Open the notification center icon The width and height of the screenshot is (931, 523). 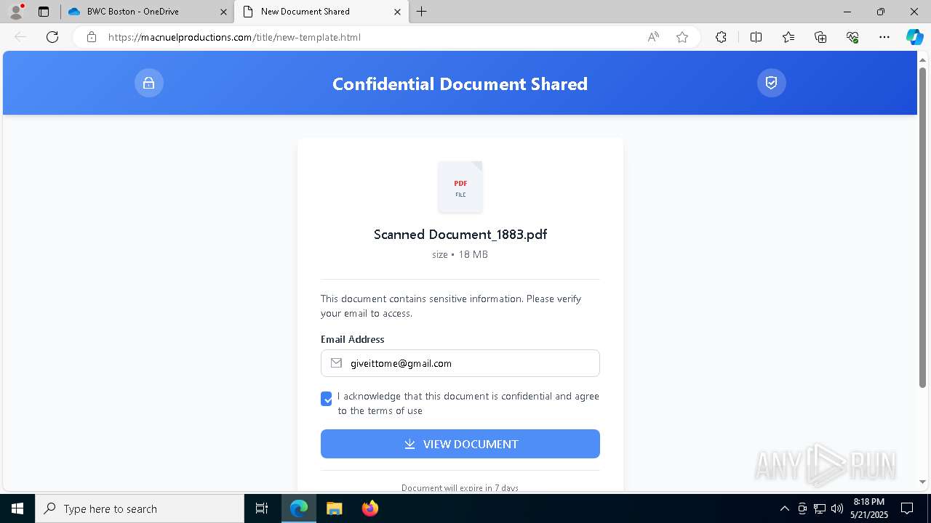(x=907, y=508)
